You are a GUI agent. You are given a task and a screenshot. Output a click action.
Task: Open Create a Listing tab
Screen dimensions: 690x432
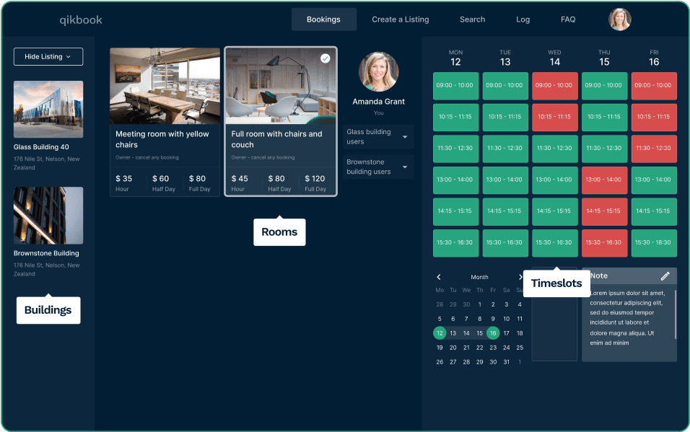400,19
